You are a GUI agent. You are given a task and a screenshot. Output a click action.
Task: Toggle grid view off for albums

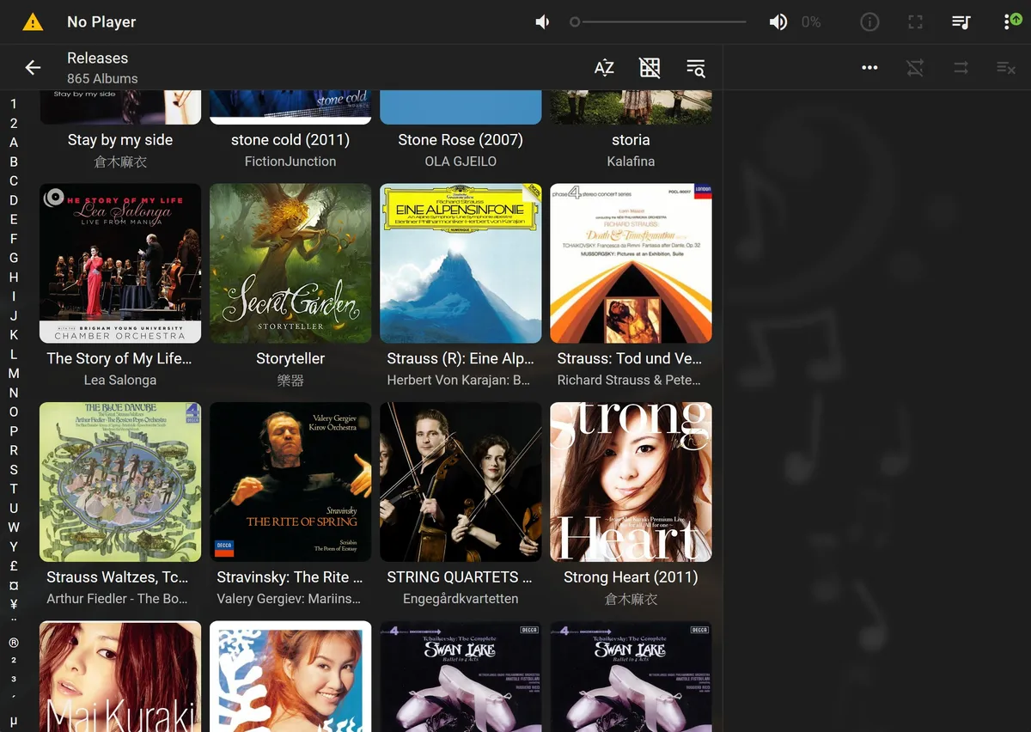[650, 68]
